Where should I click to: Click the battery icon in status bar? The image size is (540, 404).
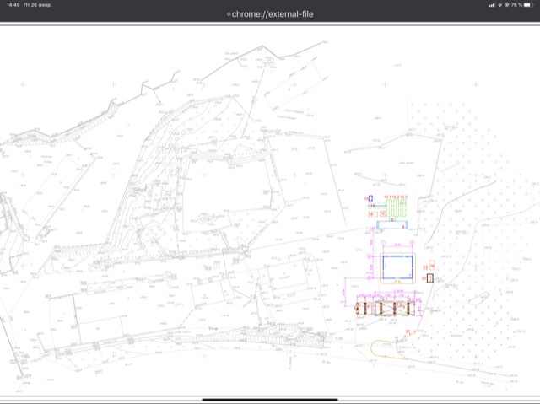[x=526, y=5]
